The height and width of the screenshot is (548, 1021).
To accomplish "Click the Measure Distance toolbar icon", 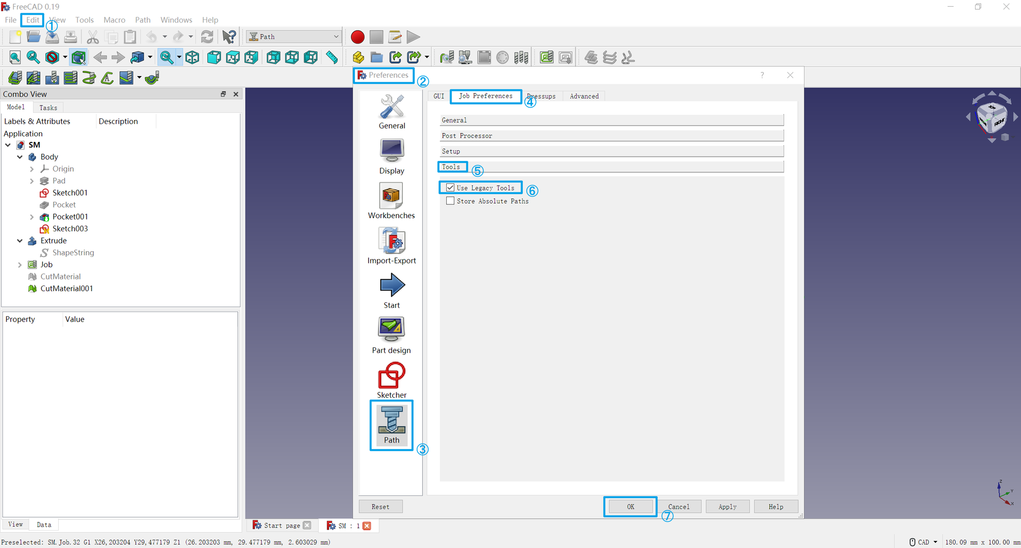I will 332,57.
